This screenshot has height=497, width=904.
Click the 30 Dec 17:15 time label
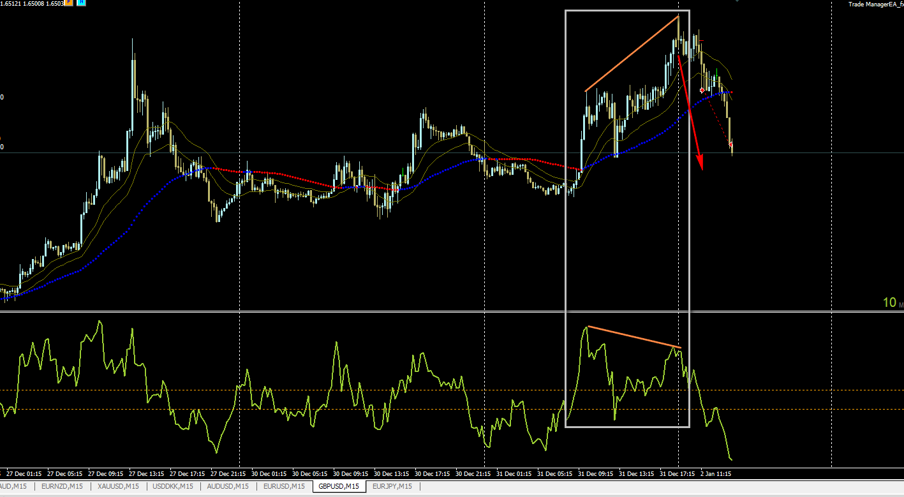pyautogui.click(x=433, y=474)
